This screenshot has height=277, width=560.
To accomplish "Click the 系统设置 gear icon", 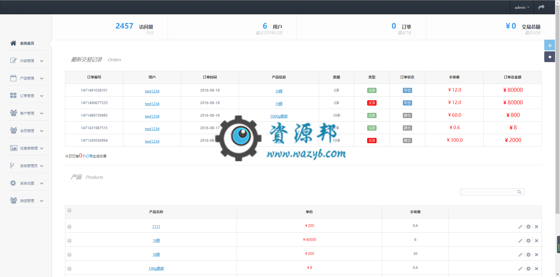I will (13, 183).
